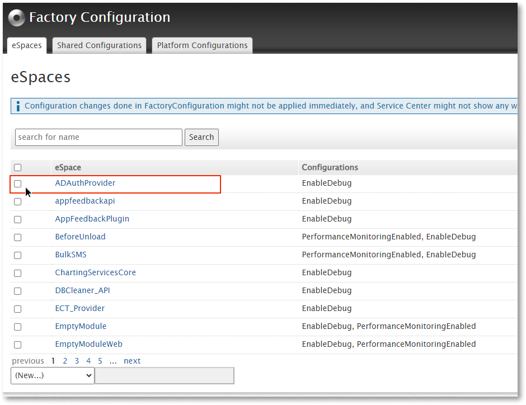Click the info icon on the notice banner
Image resolution: width=526 pixels, height=405 pixels.
(x=17, y=106)
